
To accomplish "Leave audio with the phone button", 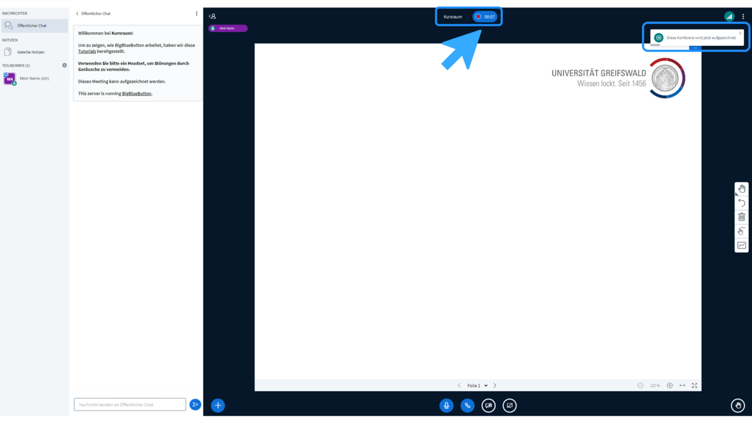I will click(x=467, y=406).
